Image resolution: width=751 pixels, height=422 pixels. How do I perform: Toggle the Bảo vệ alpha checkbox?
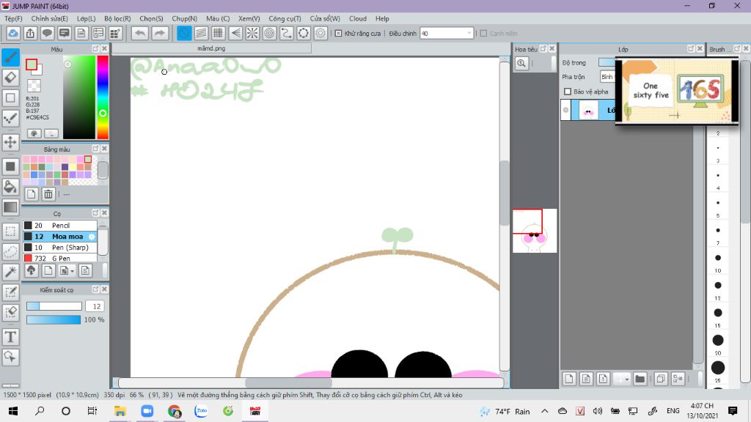(x=568, y=92)
